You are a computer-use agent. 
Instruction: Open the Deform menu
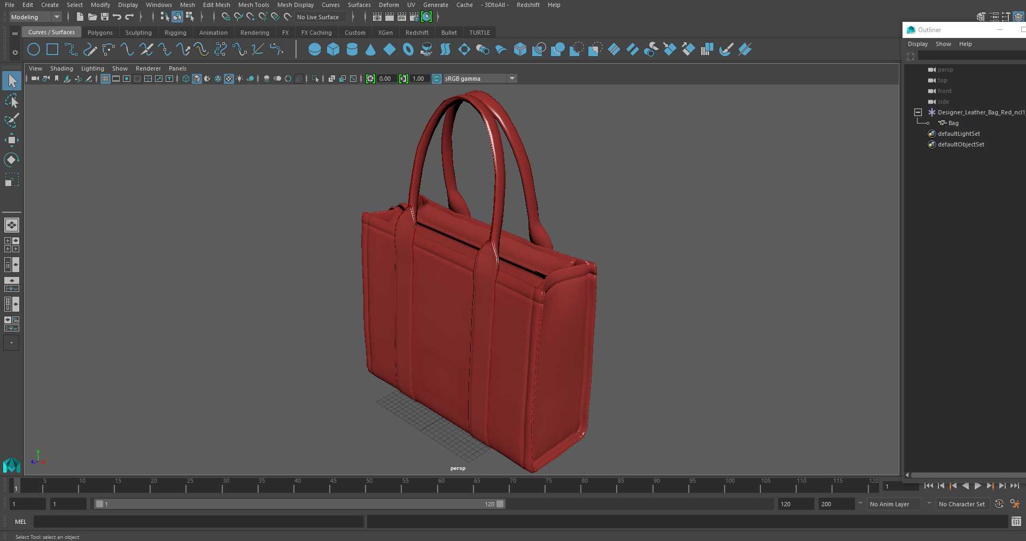coord(389,5)
